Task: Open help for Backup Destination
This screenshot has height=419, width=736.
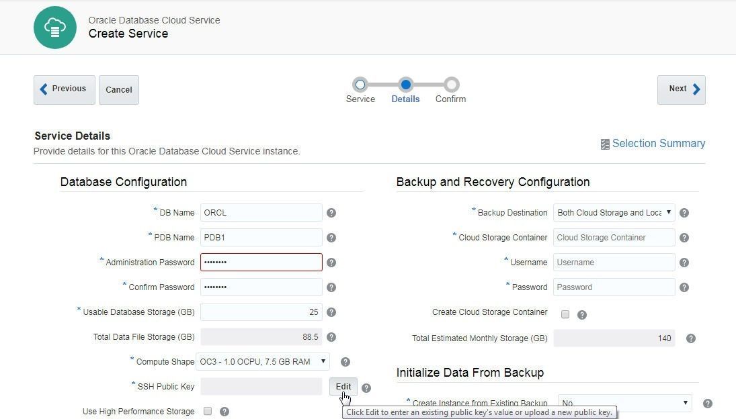Action: coord(684,213)
